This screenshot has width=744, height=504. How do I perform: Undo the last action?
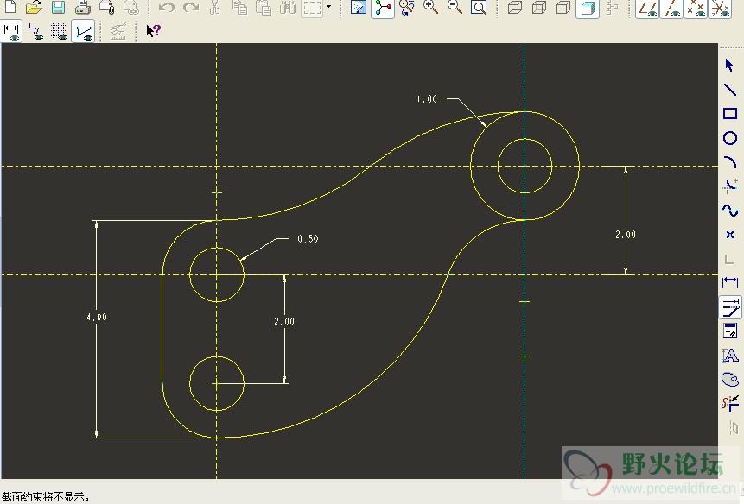[x=167, y=7]
